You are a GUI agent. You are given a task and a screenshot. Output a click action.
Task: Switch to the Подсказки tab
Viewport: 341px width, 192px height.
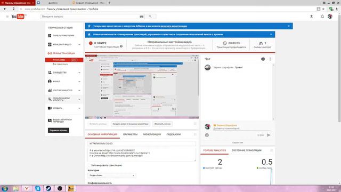click(x=173, y=134)
